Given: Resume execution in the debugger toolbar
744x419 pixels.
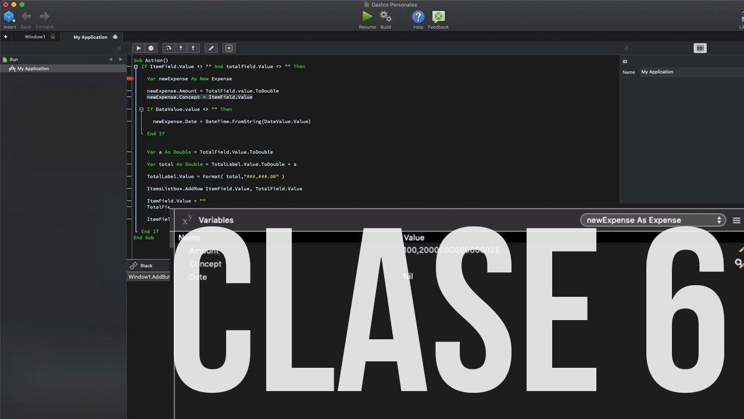Looking at the screenshot, I should (138, 48).
